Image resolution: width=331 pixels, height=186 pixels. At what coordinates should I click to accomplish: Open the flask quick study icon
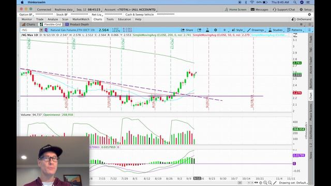207,30
